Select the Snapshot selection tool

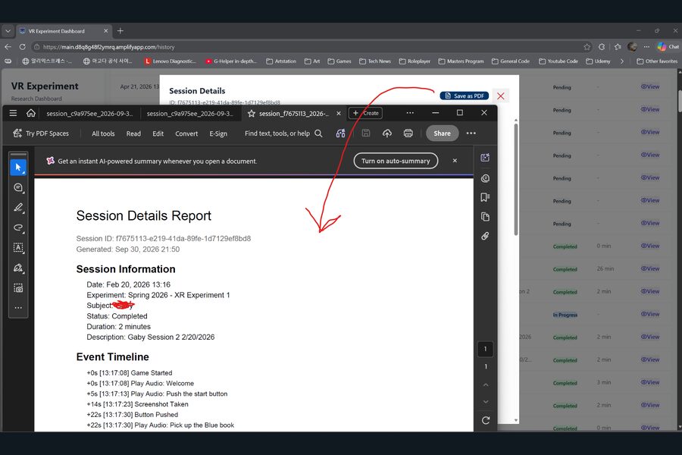(x=18, y=288)
